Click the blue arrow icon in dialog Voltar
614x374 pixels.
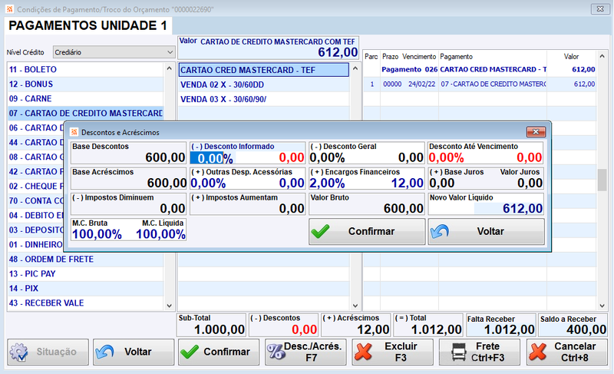439,231
